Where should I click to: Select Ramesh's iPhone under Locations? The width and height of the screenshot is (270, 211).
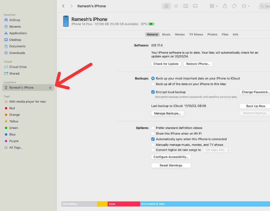click(x=28, y=87)
